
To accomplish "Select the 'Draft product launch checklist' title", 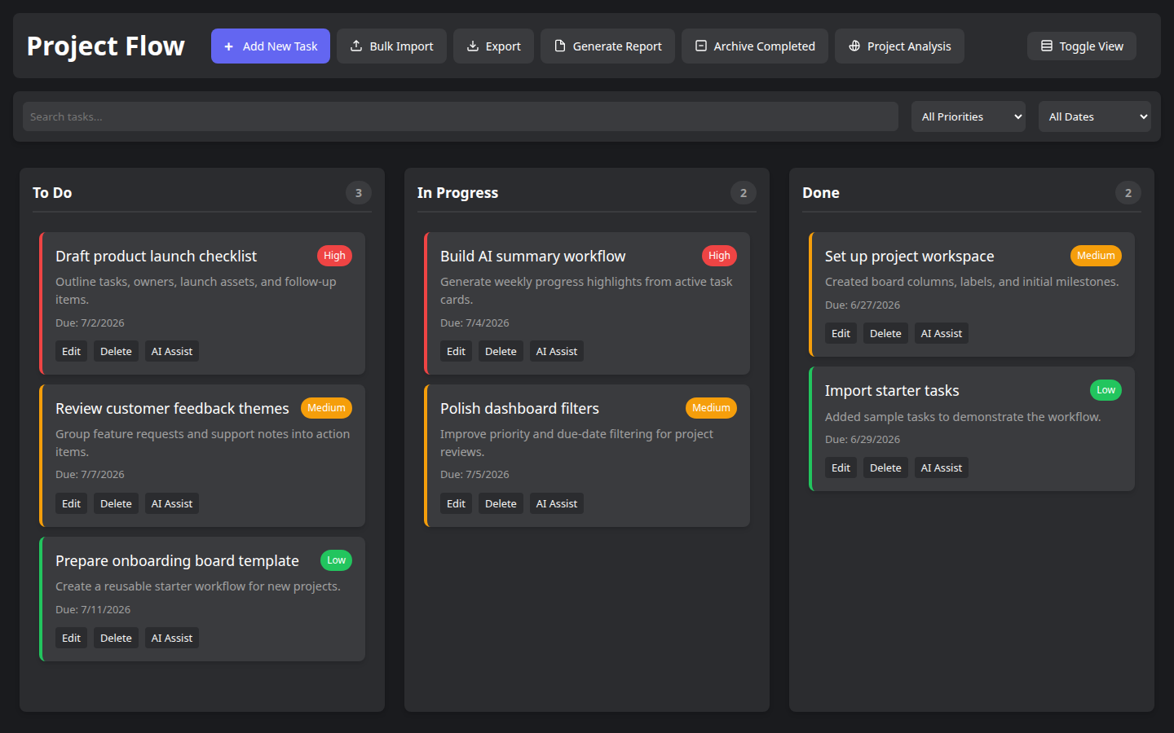I will coord(156,257).
